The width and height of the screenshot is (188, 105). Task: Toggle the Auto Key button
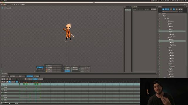[x=30, y=76]
